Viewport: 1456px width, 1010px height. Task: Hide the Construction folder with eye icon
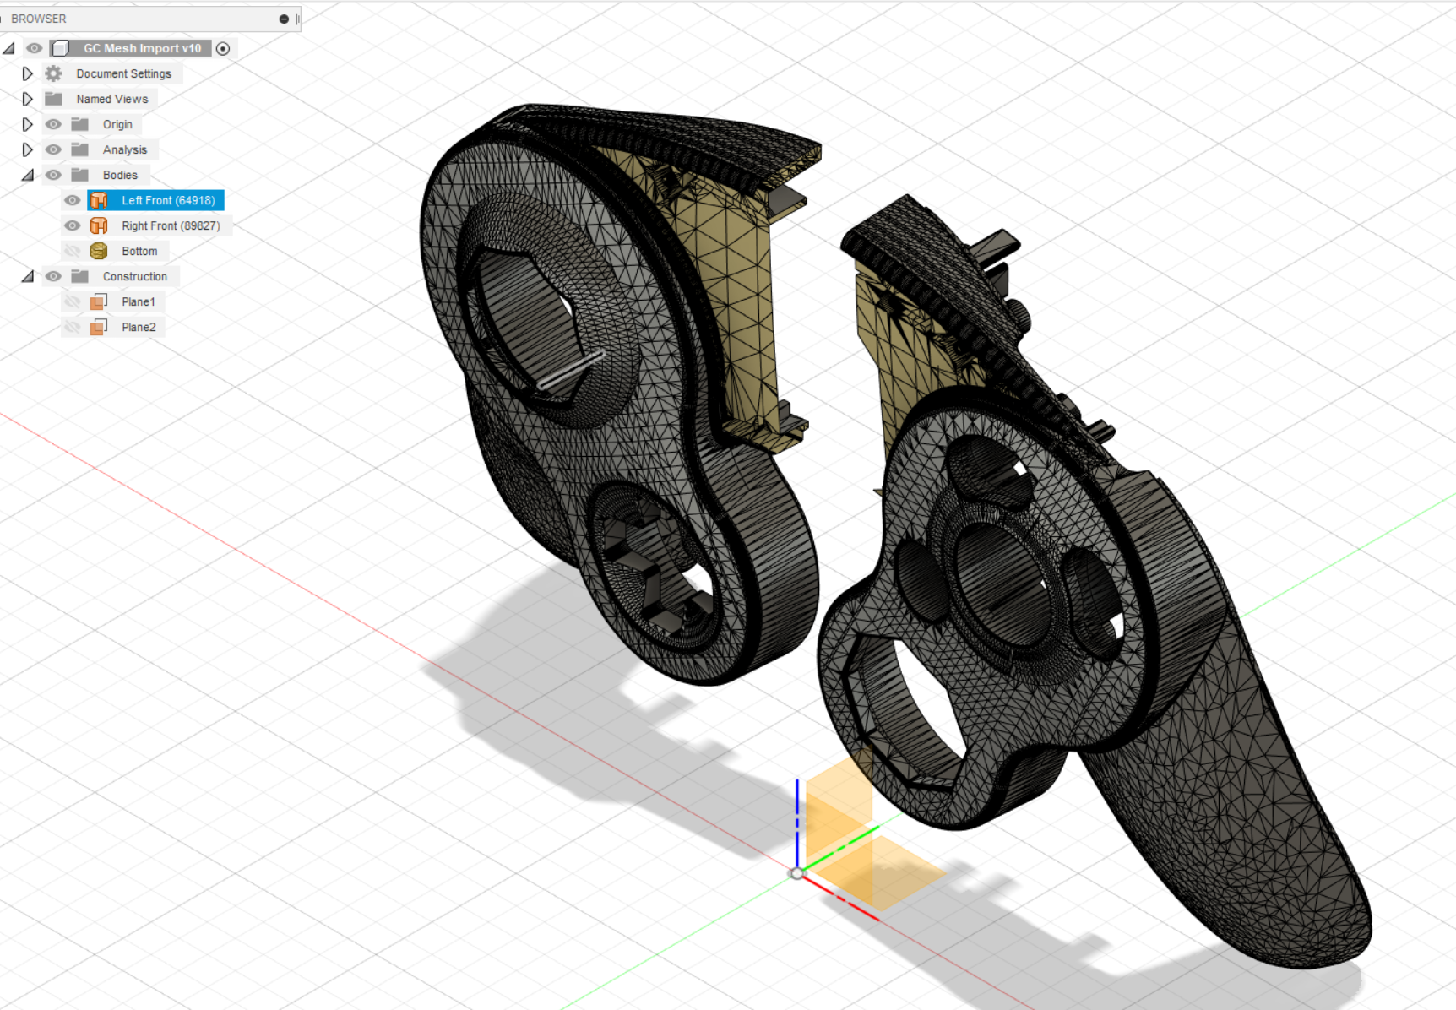tap(53, 276)
